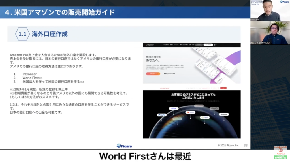Select the top presenter webcam thumbnail
290x162 pixels.
[x=270, y=10]
